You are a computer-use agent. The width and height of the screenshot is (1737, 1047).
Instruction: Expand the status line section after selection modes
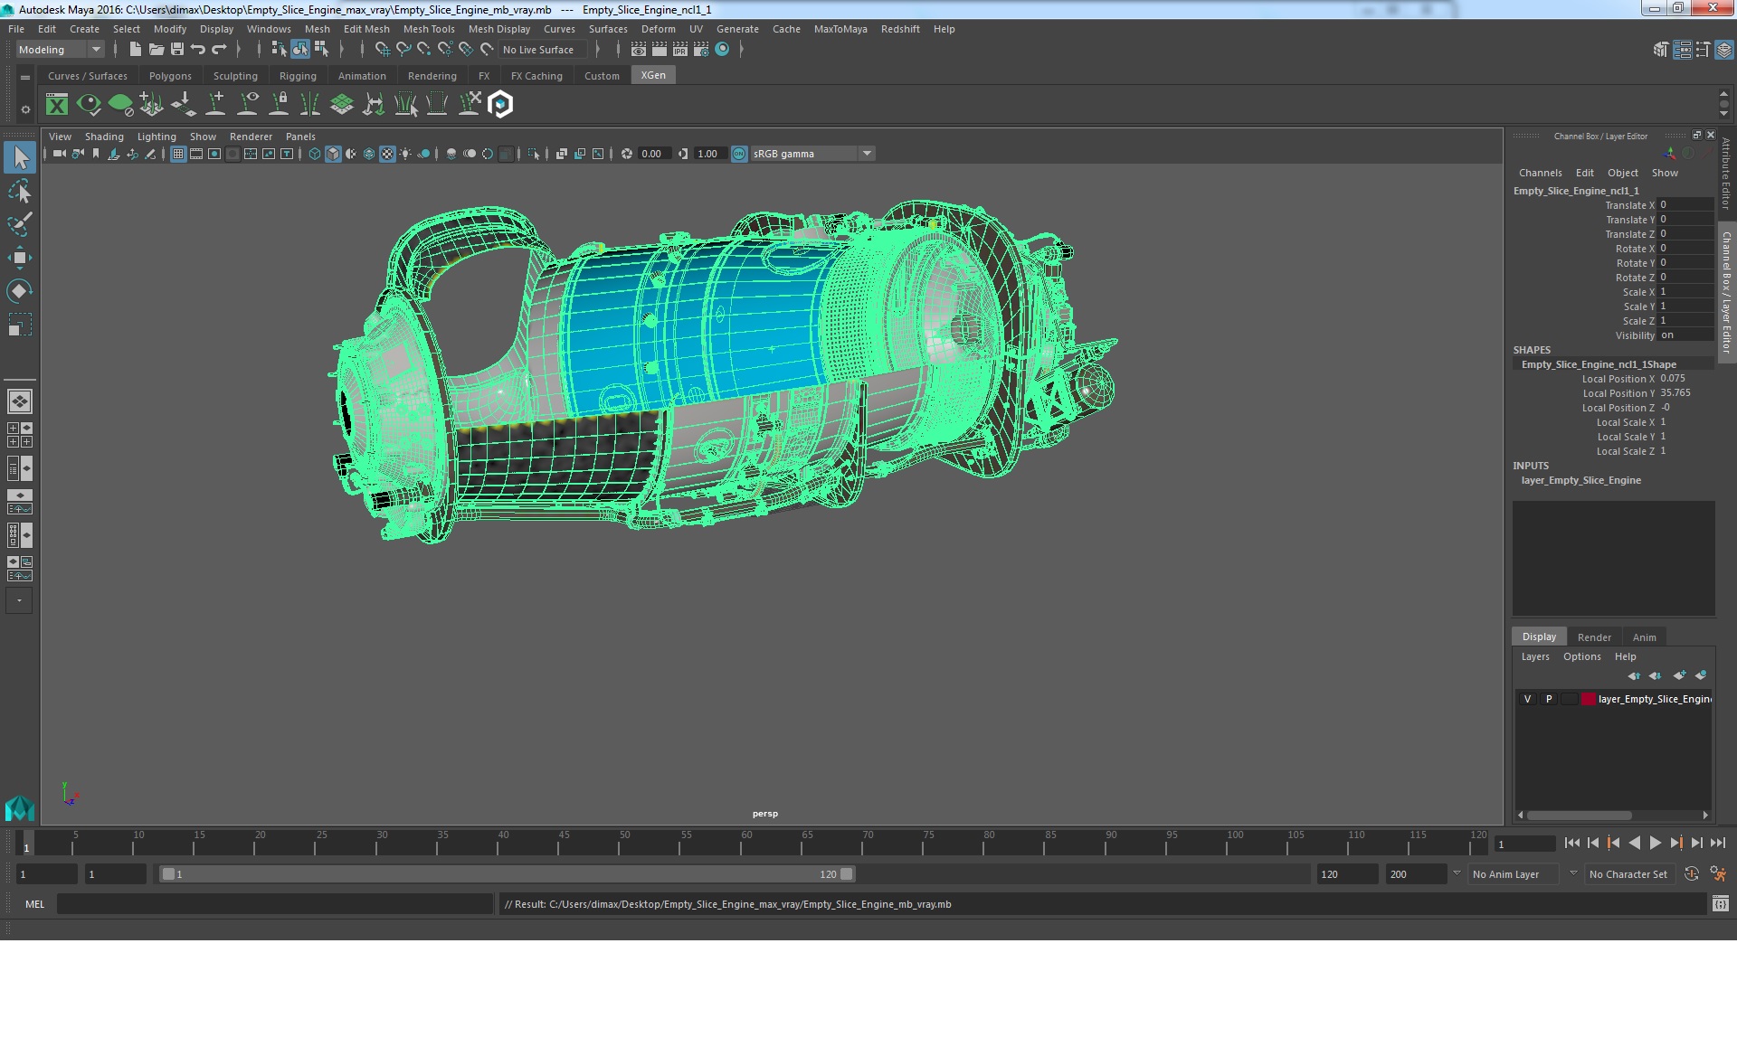pos(341,50)
